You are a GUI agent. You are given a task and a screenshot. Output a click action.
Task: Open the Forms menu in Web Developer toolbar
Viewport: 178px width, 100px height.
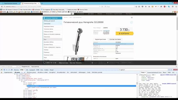[21, 12]
